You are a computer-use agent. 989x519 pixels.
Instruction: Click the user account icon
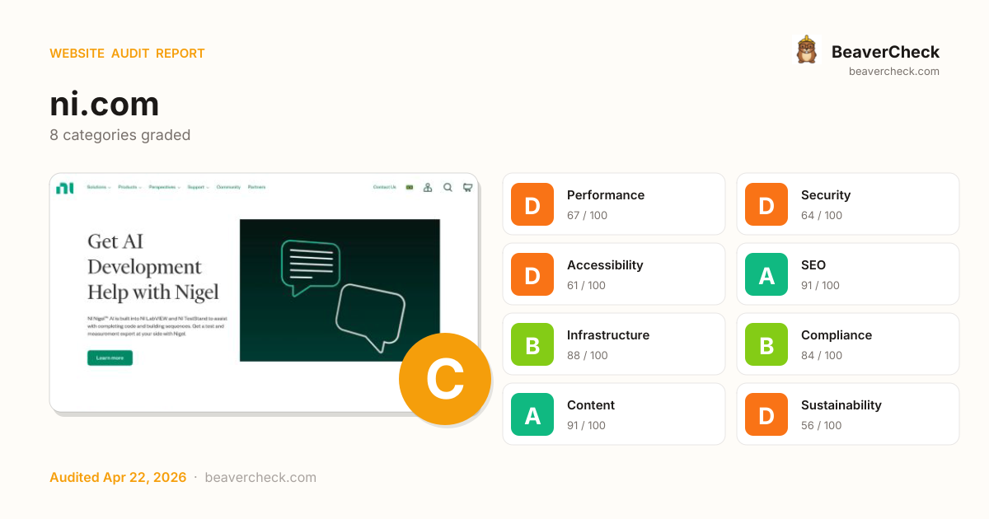coord(428,187)
